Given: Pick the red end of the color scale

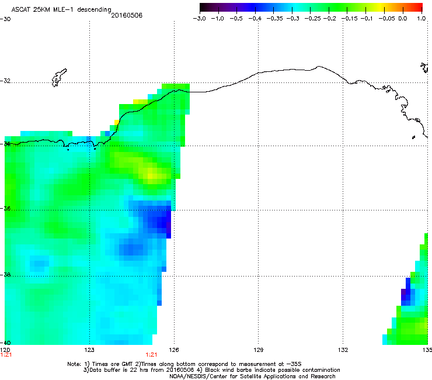Looking at the screenshot, I should click(x=417, y=7).
